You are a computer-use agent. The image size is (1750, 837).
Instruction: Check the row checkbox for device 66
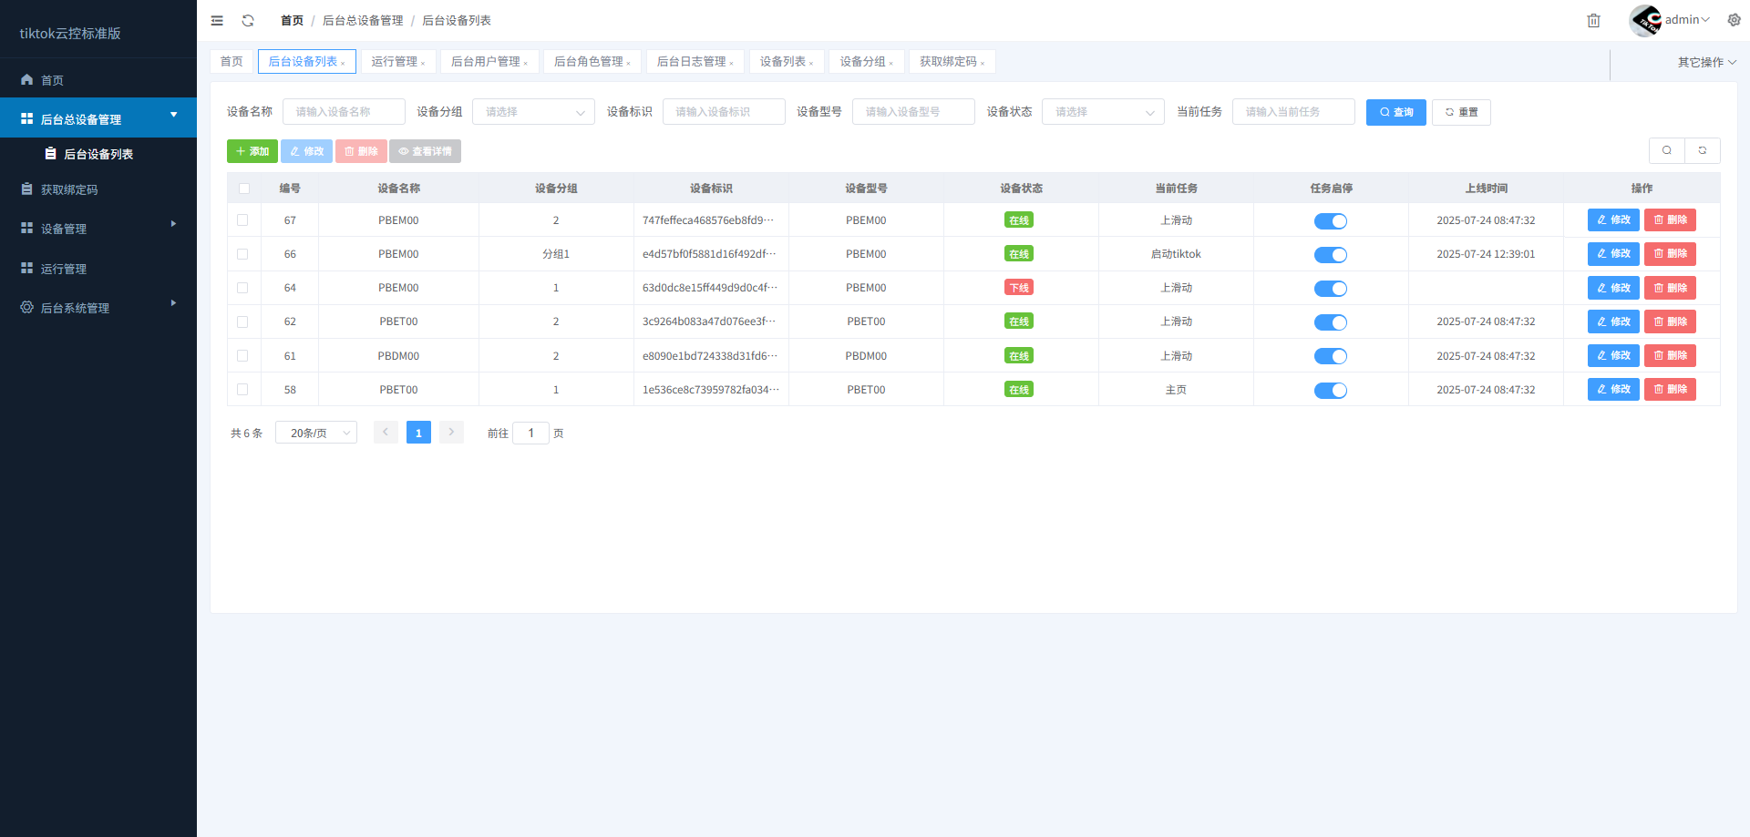click(243, 254)
